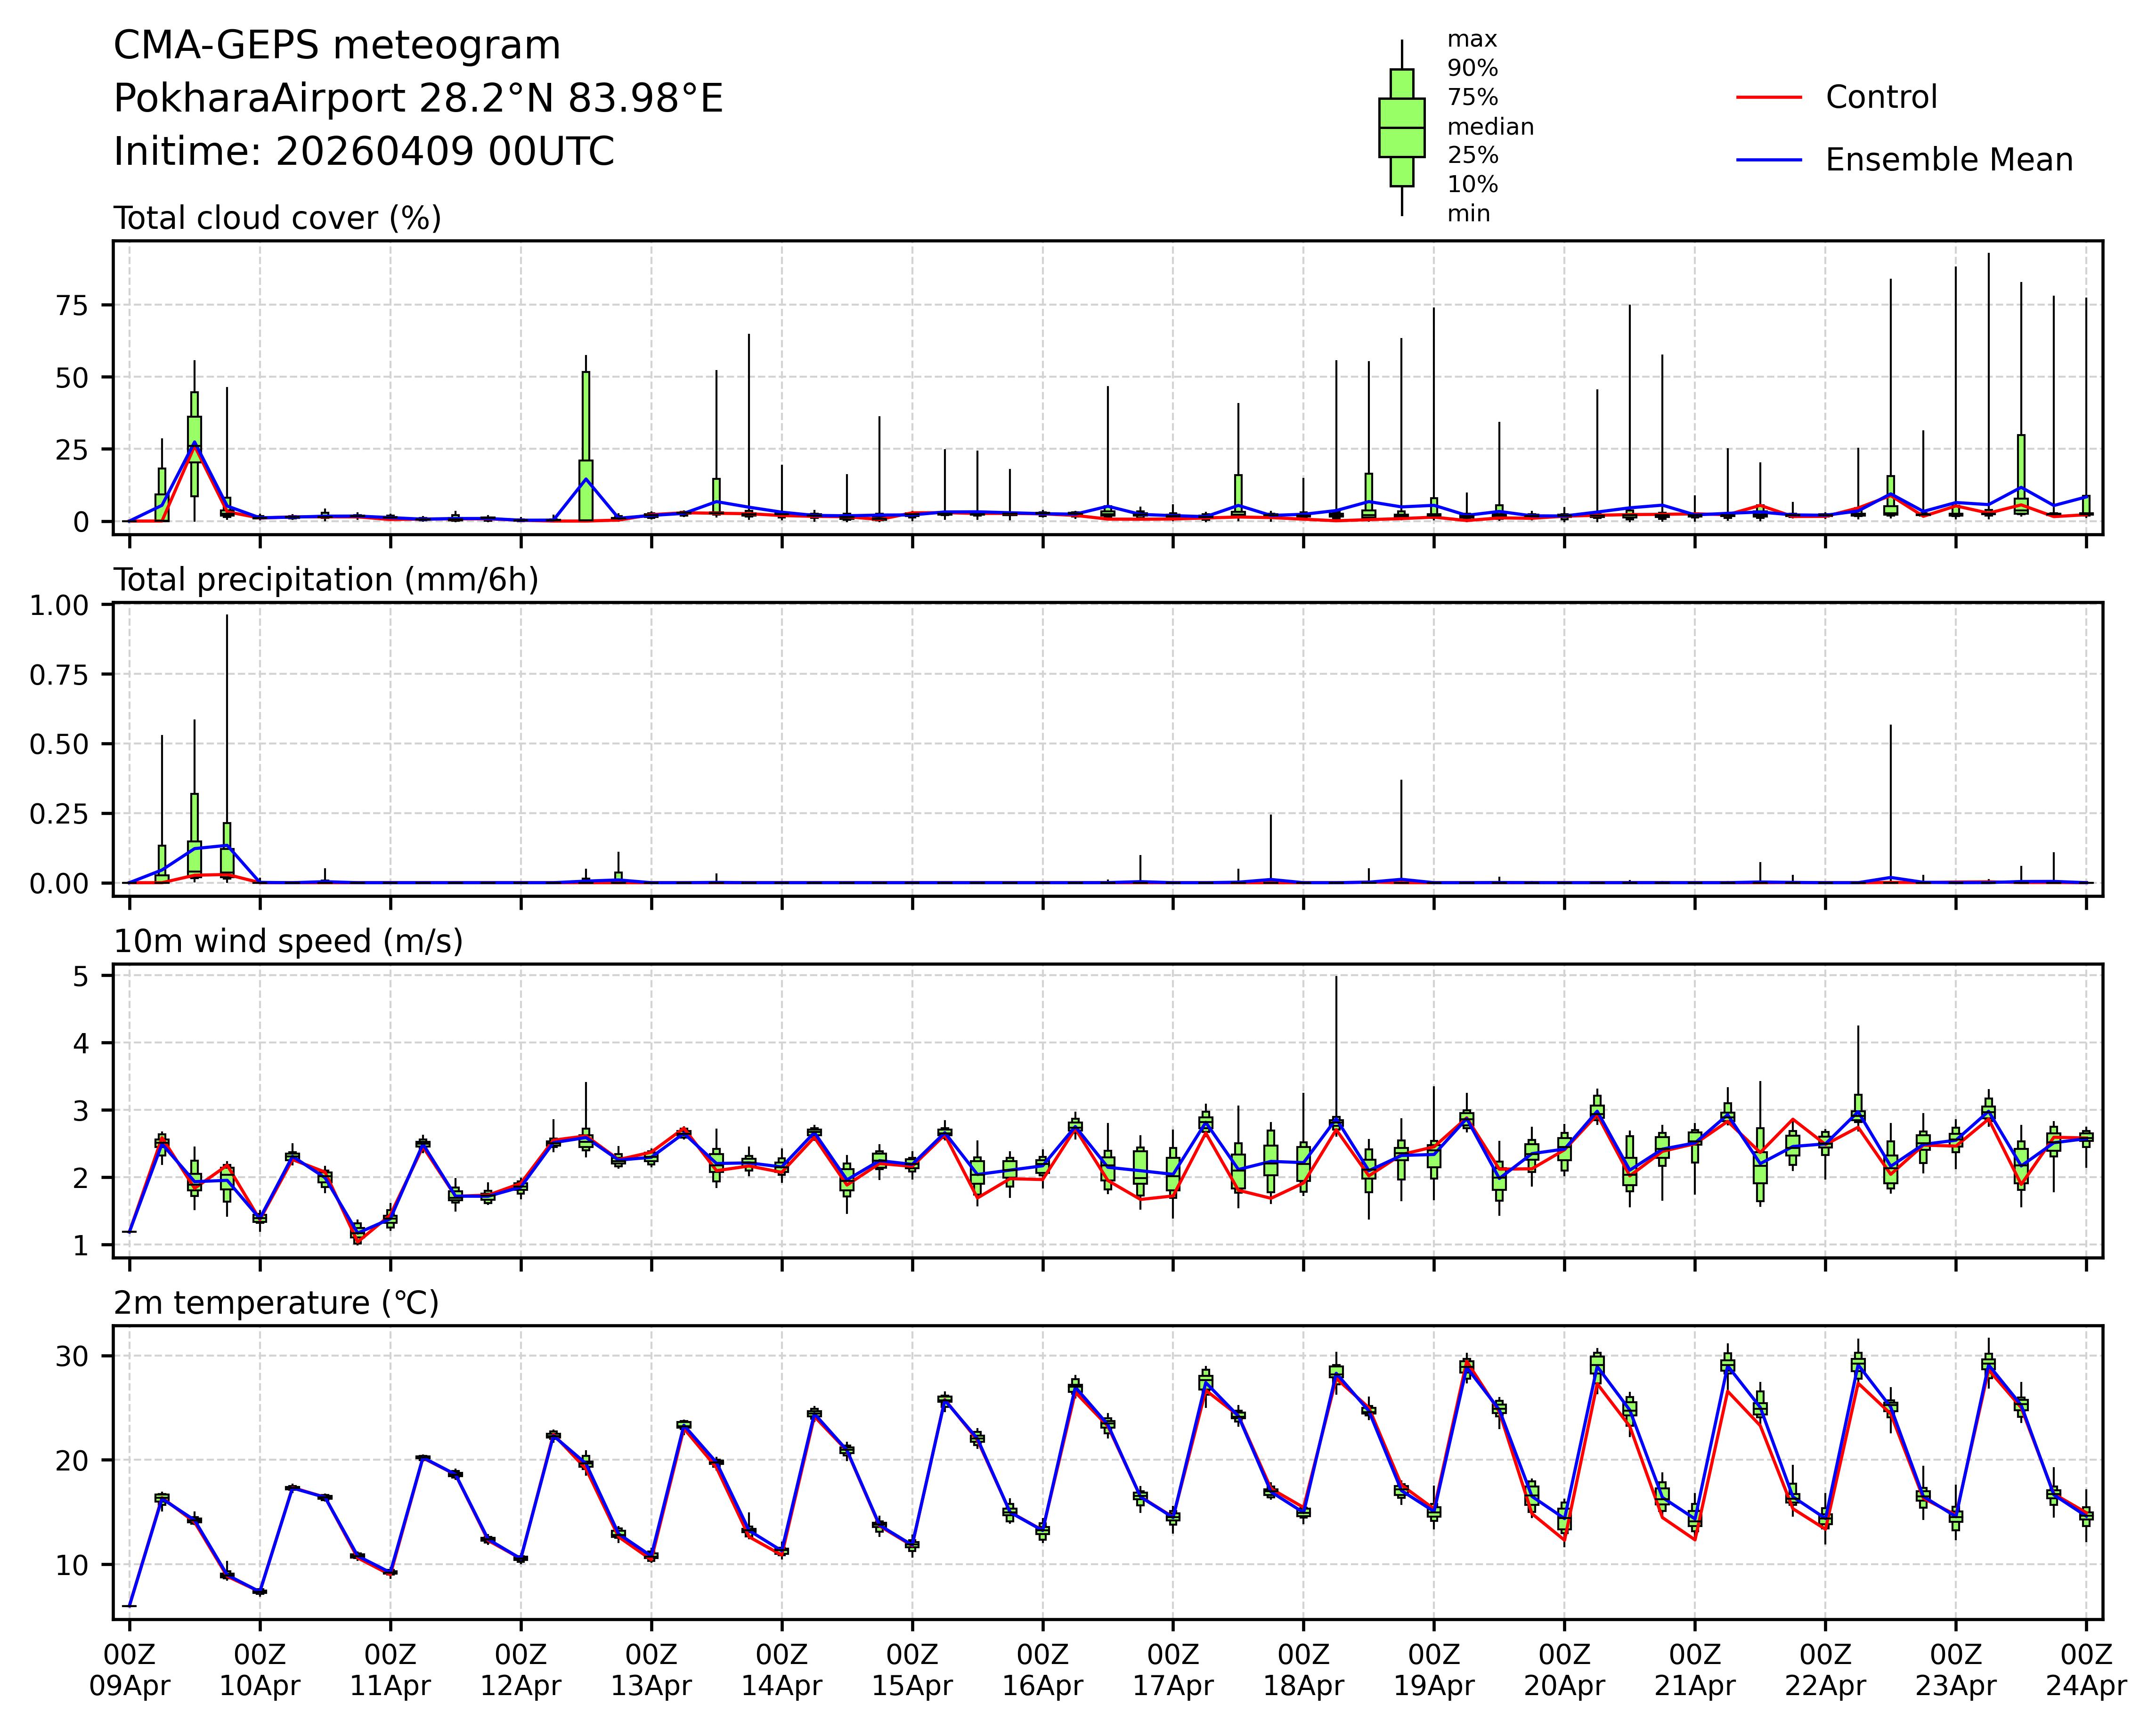The width and height of the screenshot is (2156, 1729).
Task: Click the 'Total precipitation (mm/6h)' panel title
Action: (326, 580)
